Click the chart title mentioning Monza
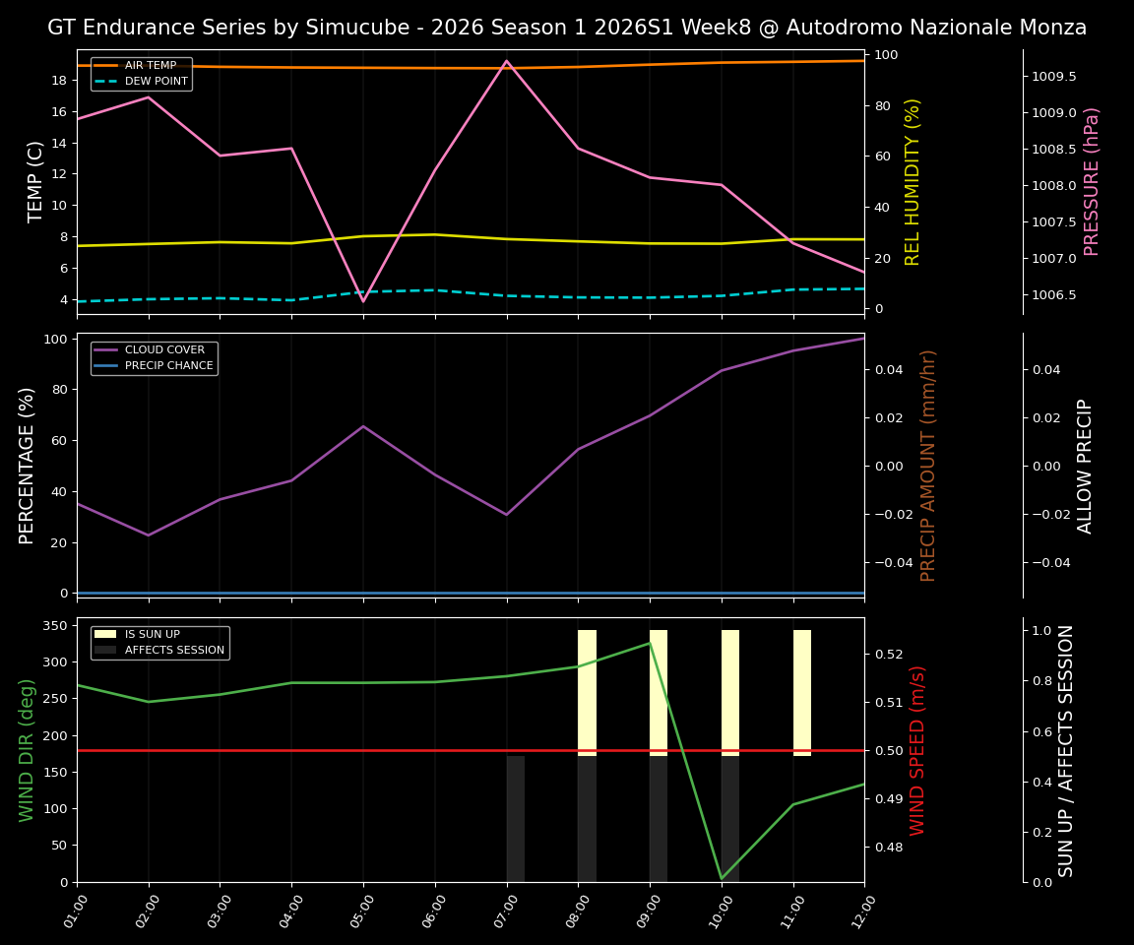 (x=567, y=28)
